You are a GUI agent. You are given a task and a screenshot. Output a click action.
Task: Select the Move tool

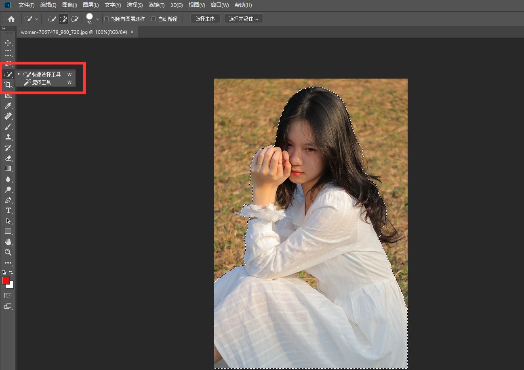click(x=8, y=43)
